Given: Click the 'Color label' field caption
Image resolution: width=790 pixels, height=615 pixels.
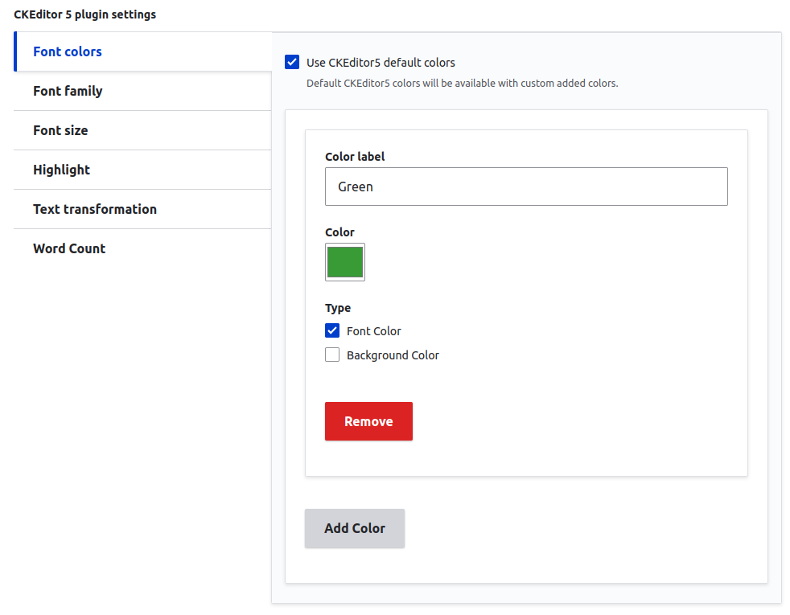Looking at the screenshot, I should 355,157.
